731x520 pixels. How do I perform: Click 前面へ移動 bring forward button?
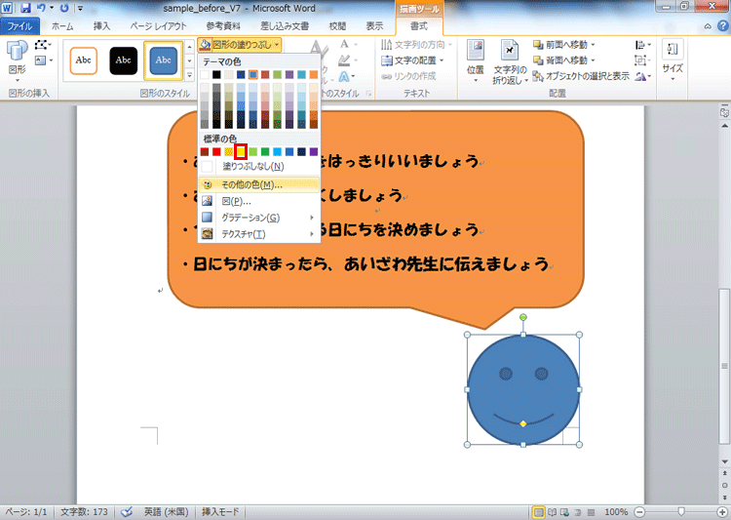point(559,45)
